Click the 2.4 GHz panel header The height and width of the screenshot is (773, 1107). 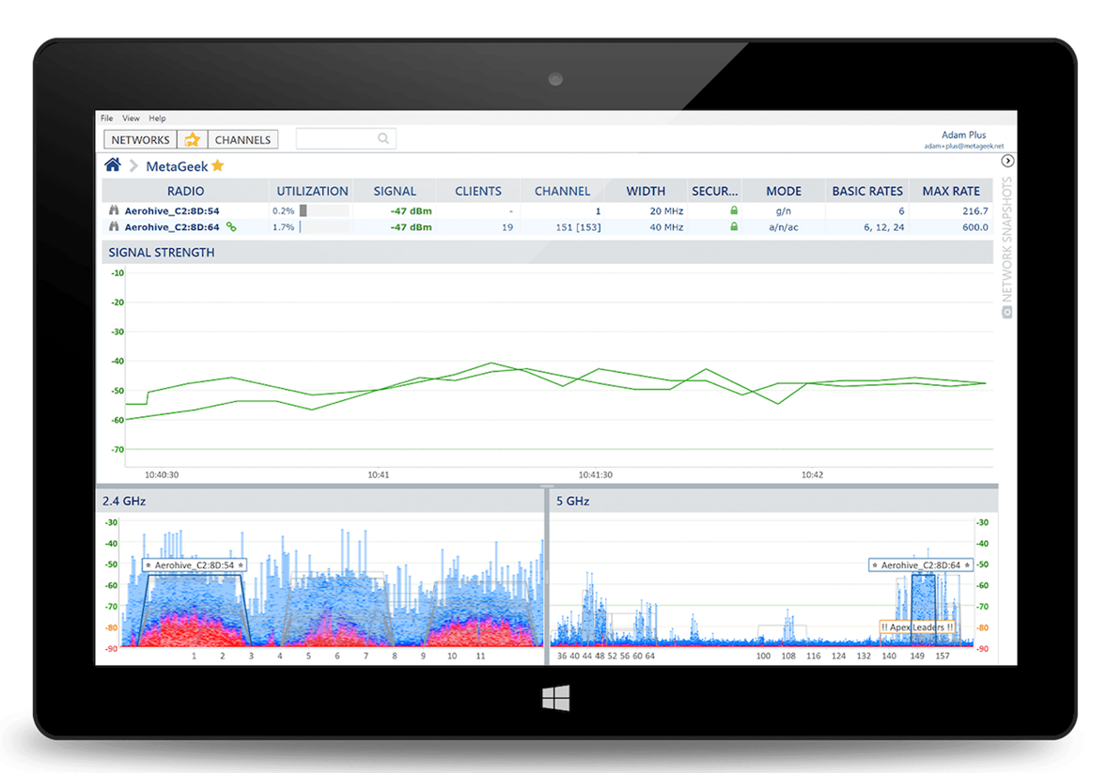pyautogui.click(x=320, y=501)
